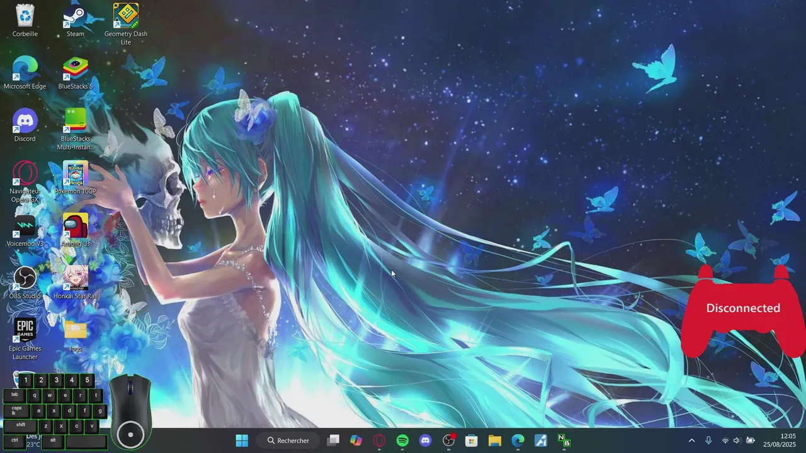Select the BlueStacks Multi-Instance shortcut
This screenshot has width=806, height=453.
coord(76,129)
